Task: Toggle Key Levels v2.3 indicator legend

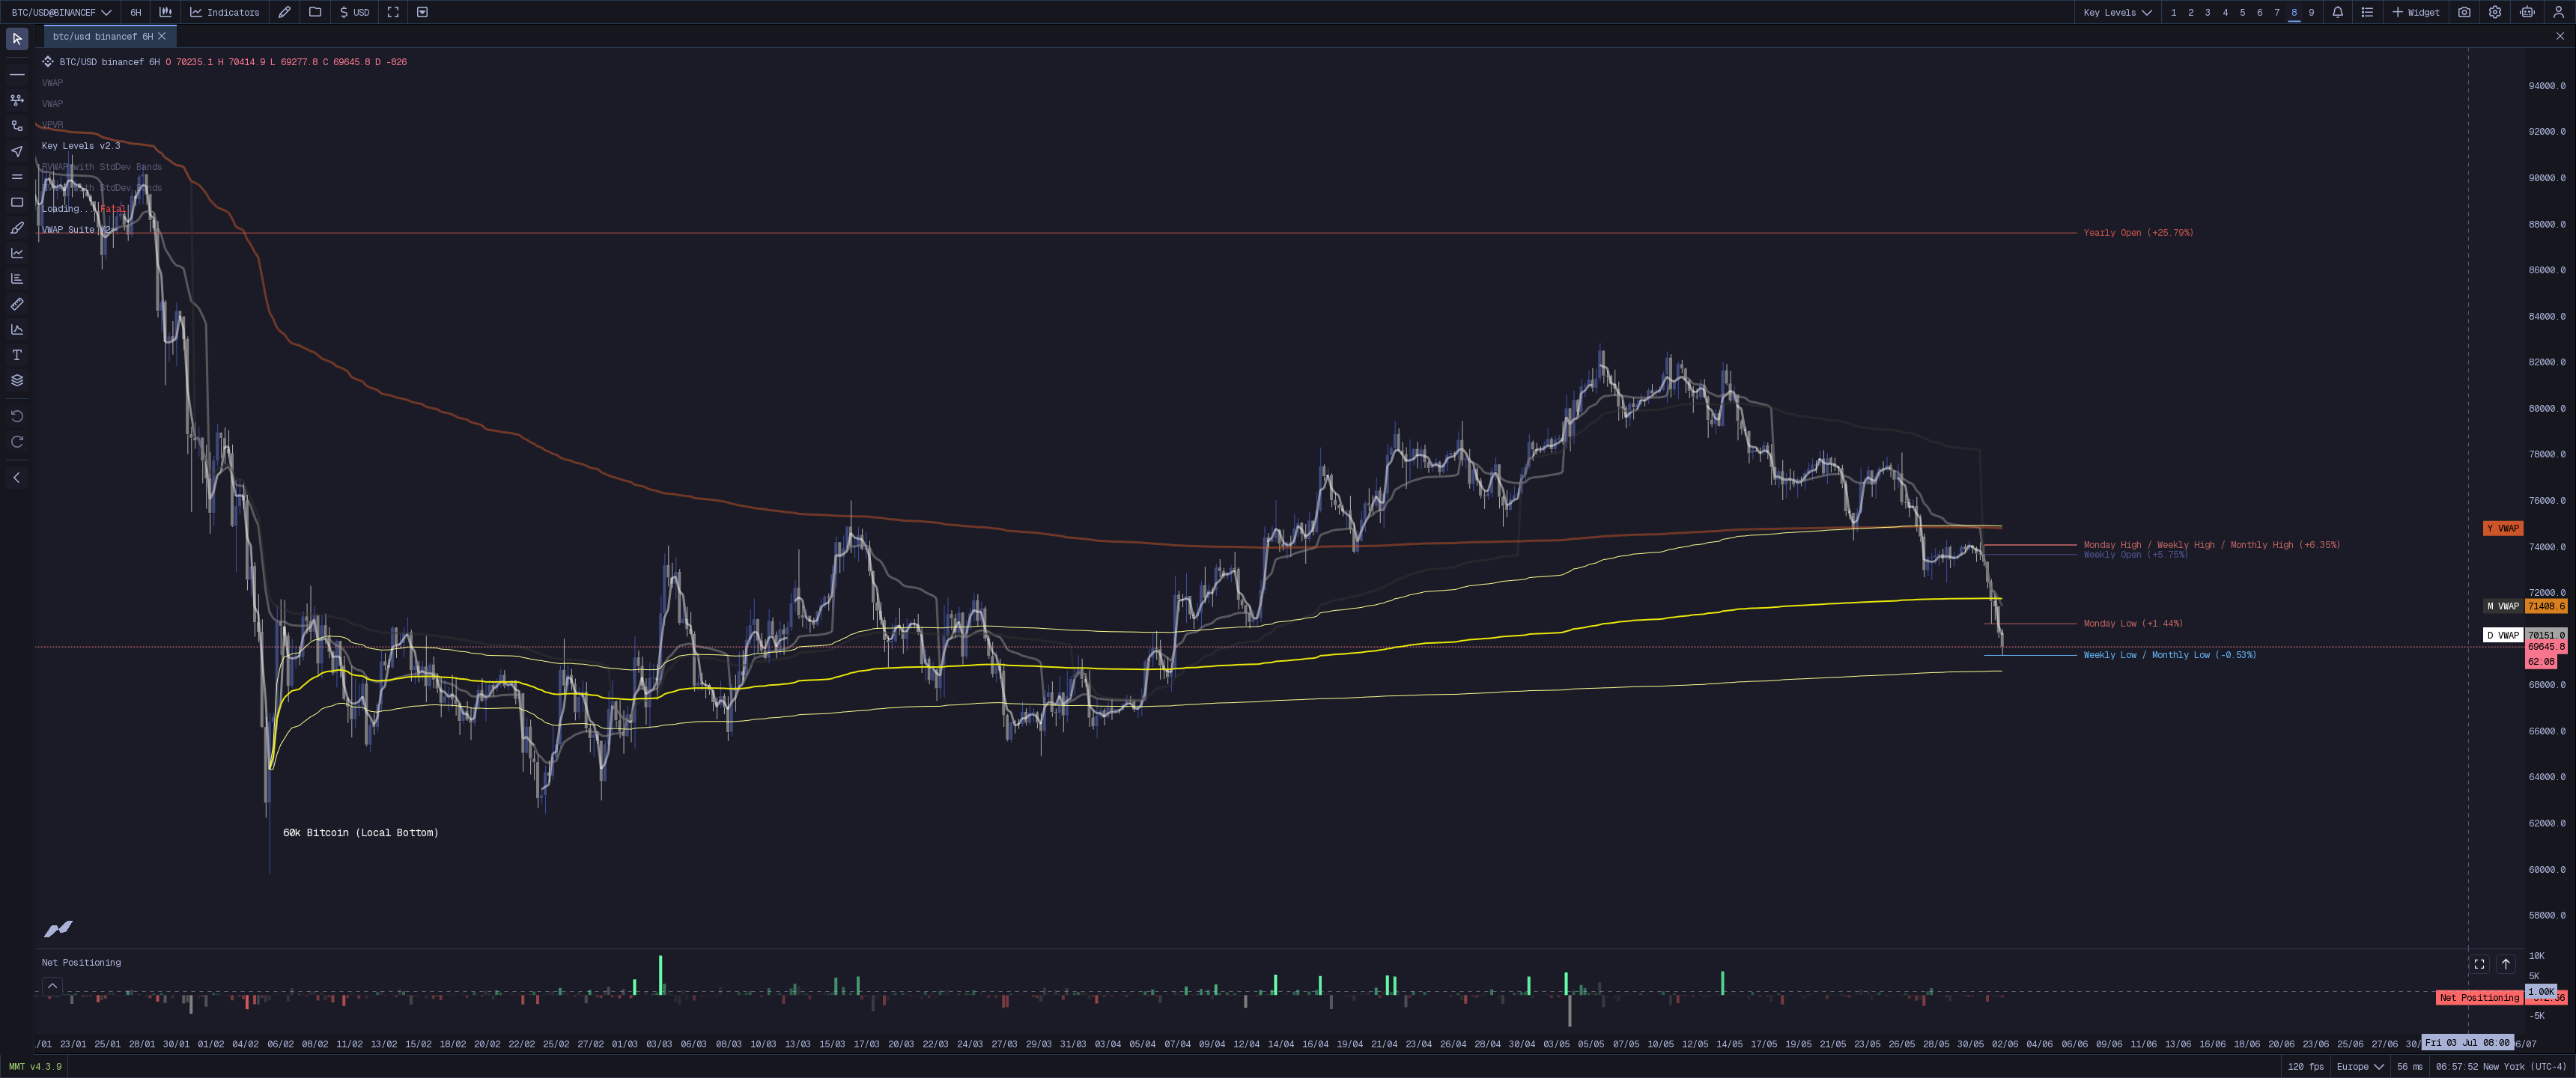Action: pos(80,146)
